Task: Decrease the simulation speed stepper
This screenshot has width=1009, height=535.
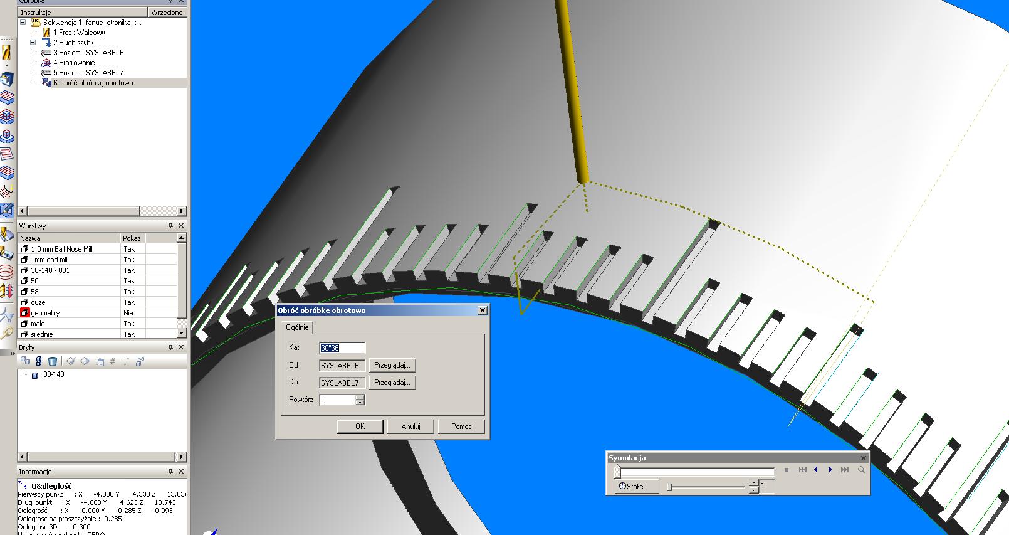Action: [753, 489]
